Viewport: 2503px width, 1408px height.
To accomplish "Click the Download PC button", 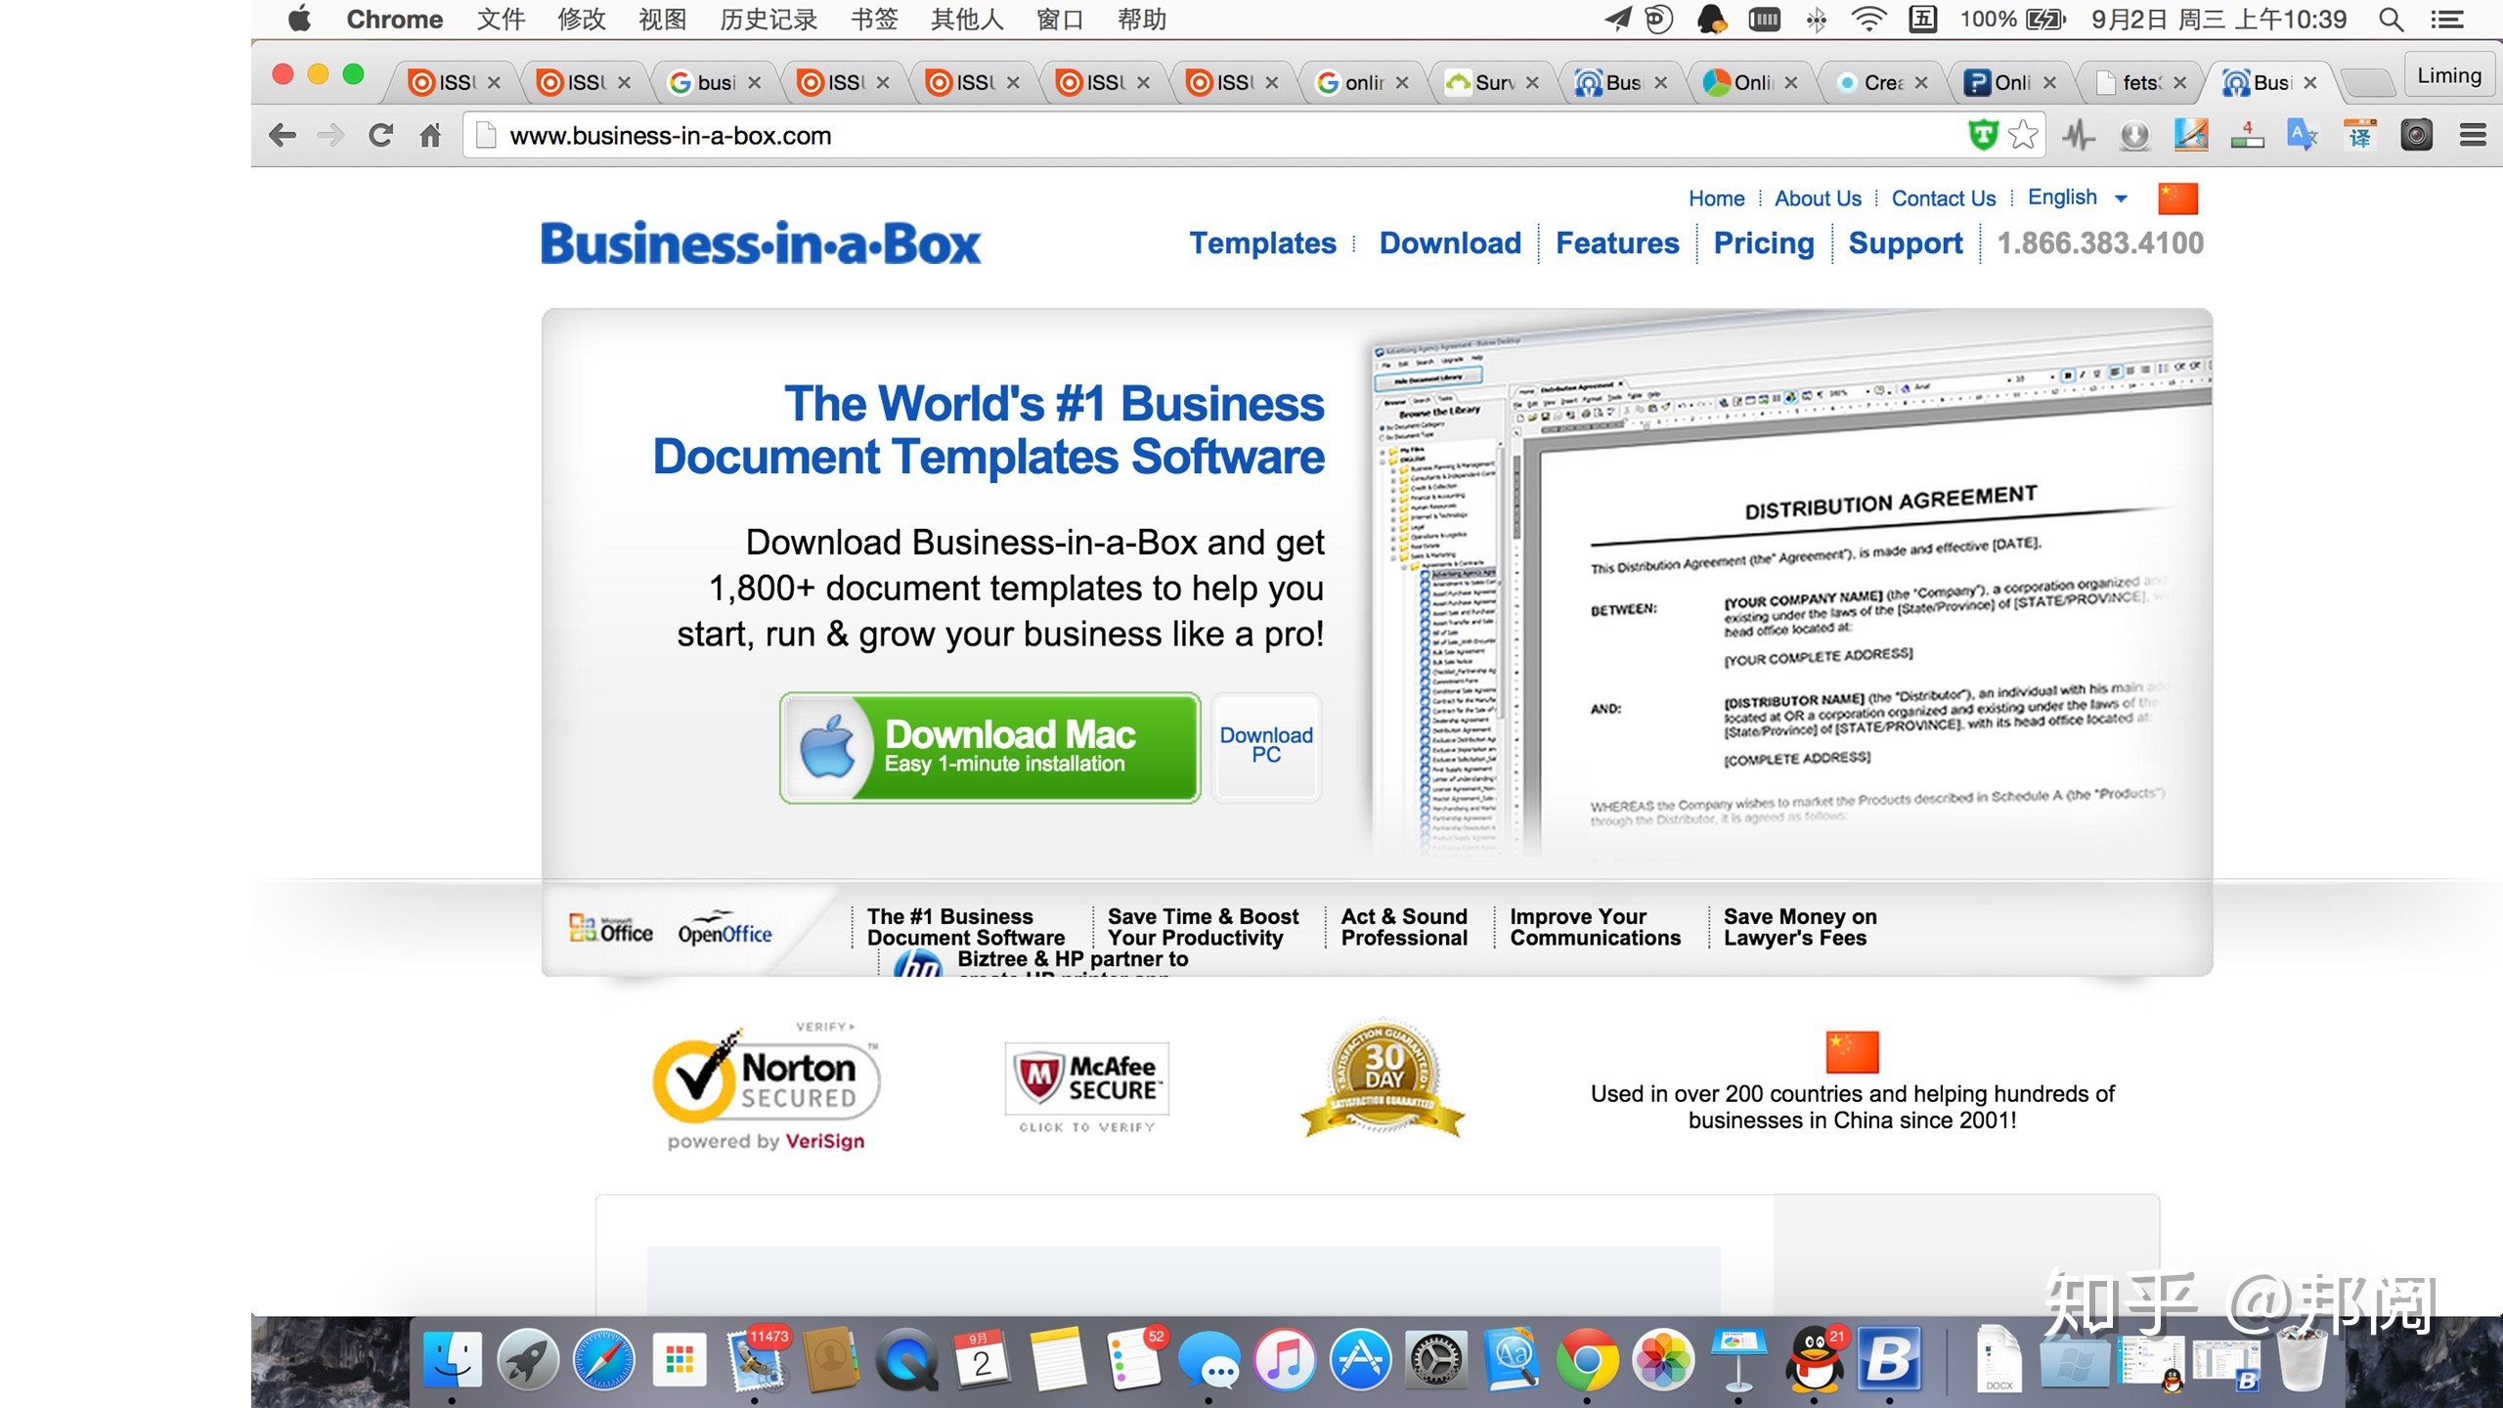I will point(1266,748).
